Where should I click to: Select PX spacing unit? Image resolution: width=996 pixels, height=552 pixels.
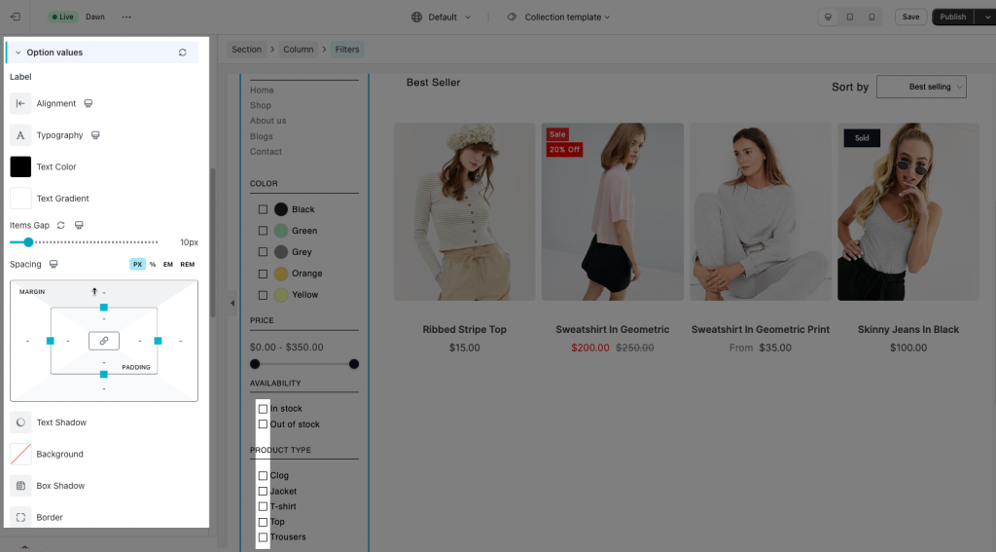click(x=138, y=265)
